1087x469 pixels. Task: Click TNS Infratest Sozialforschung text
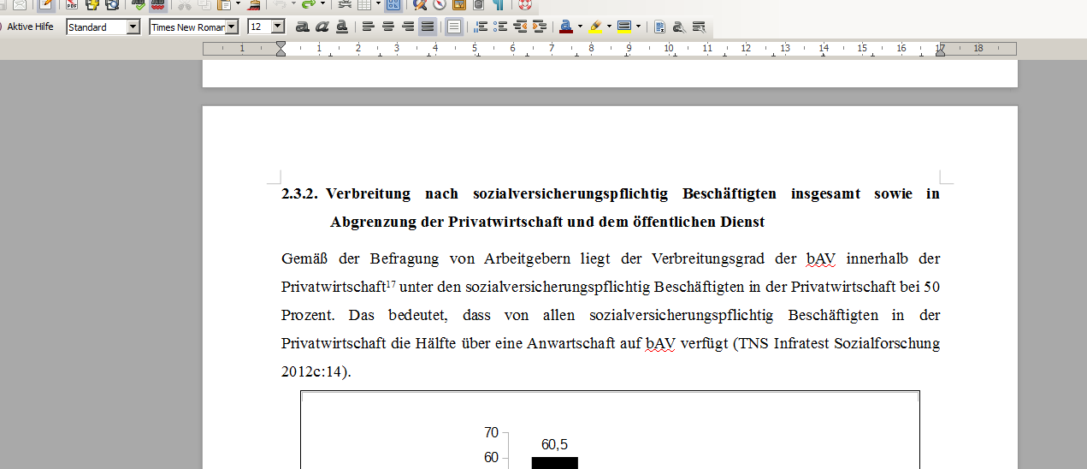pyautogui.click(x=839, y=344)
